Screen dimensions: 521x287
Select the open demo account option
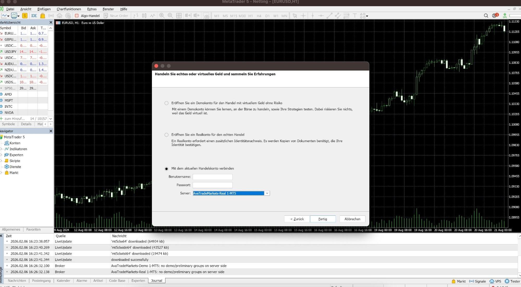coord(167,103)
